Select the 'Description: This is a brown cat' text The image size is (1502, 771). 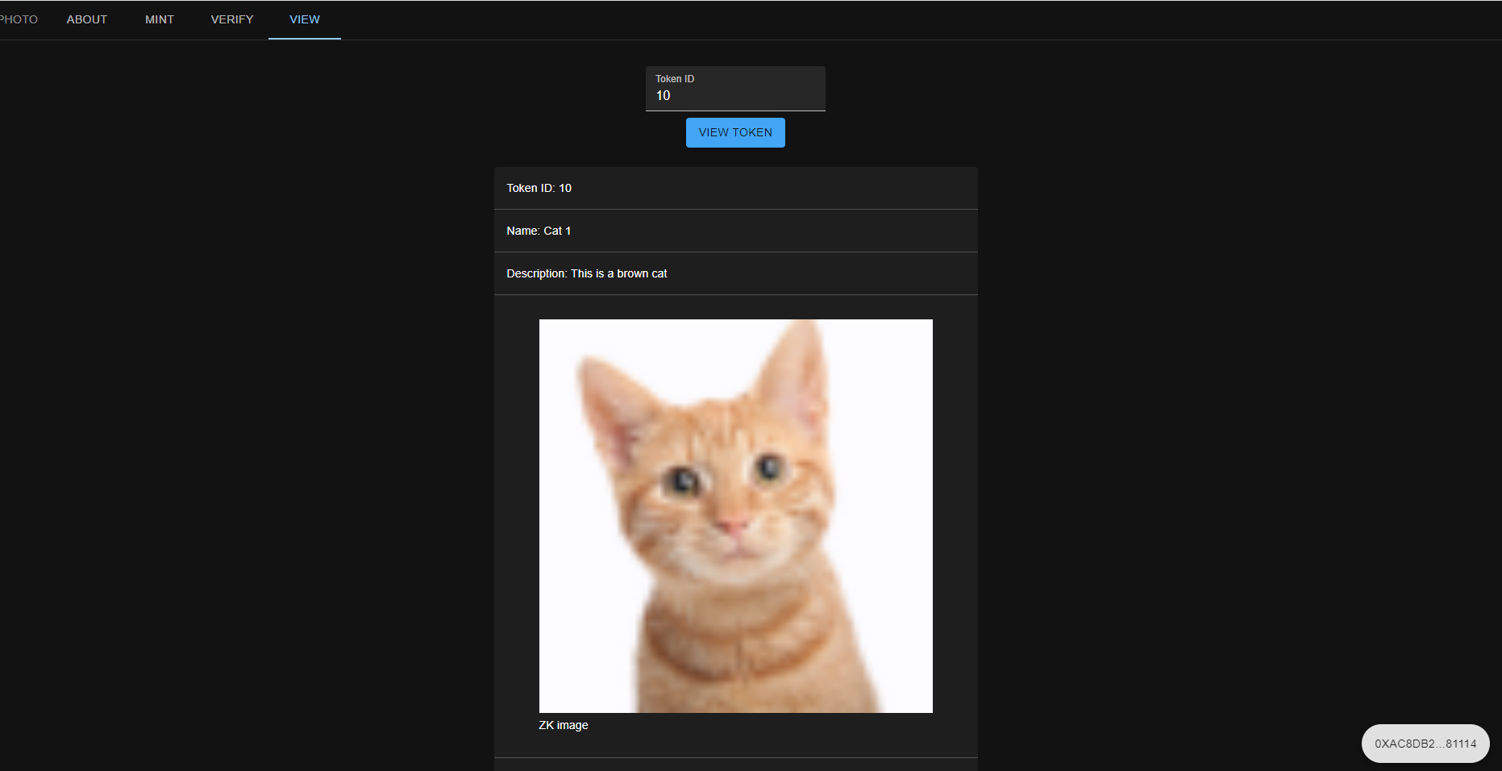[587, 273]
